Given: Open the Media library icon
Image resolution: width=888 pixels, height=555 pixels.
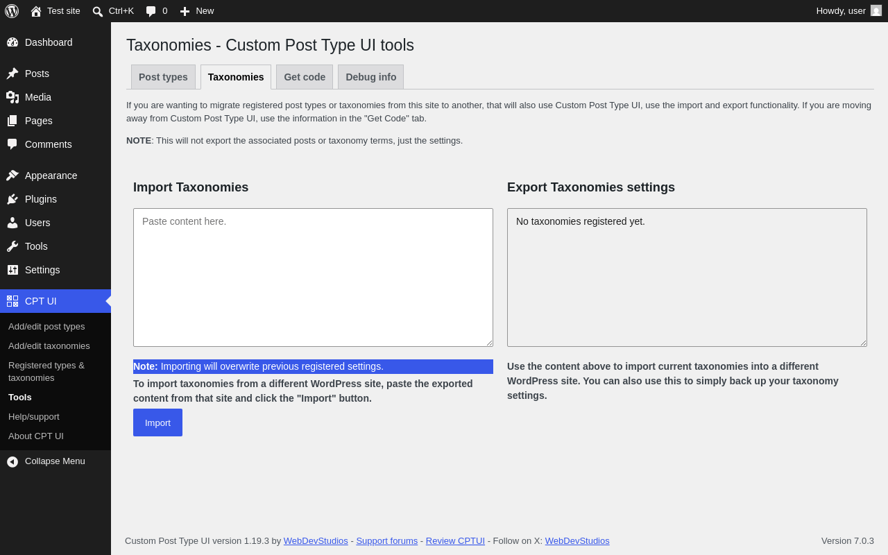Looking at the screenshot, I should [12, 97].
